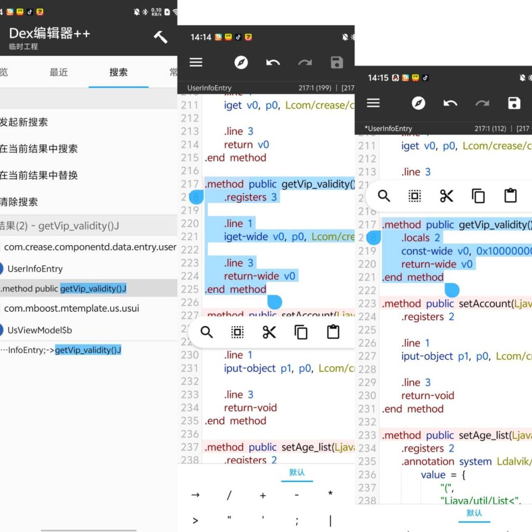Copy the selection in the 14:14 editor popup
This screenshot has height=532, width=532.
point(301,332)
